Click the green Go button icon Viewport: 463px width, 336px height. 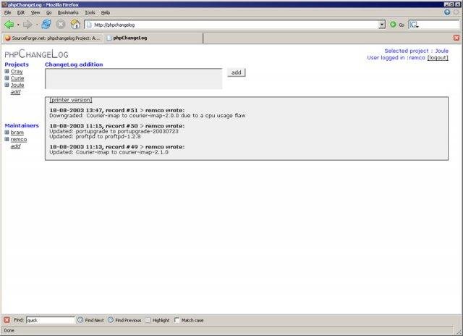coord(393,25)
